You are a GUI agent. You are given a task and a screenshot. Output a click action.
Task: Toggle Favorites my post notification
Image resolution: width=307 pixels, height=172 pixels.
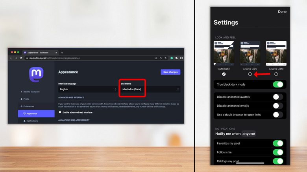(278, 143)
